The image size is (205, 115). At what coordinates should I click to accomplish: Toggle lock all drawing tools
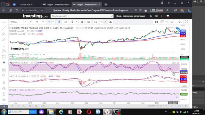[x=4, y=94]
